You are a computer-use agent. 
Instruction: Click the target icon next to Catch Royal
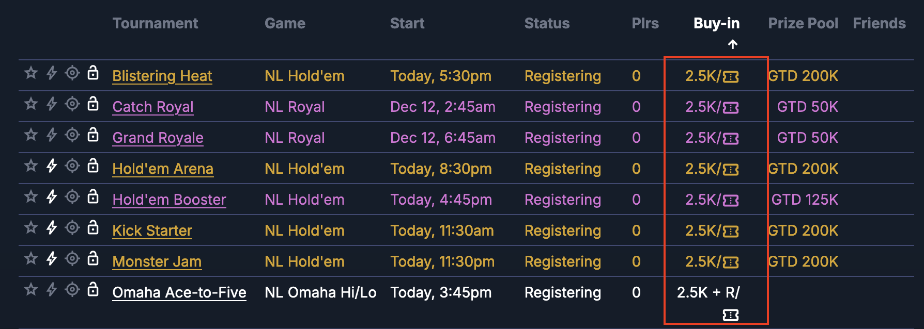pos(72,104)
